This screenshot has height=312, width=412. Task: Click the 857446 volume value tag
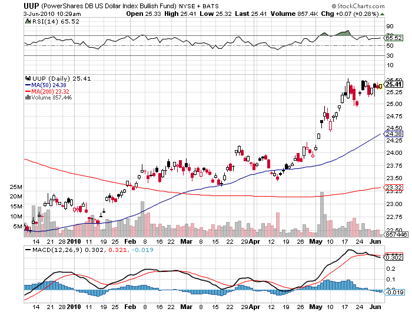396,234
